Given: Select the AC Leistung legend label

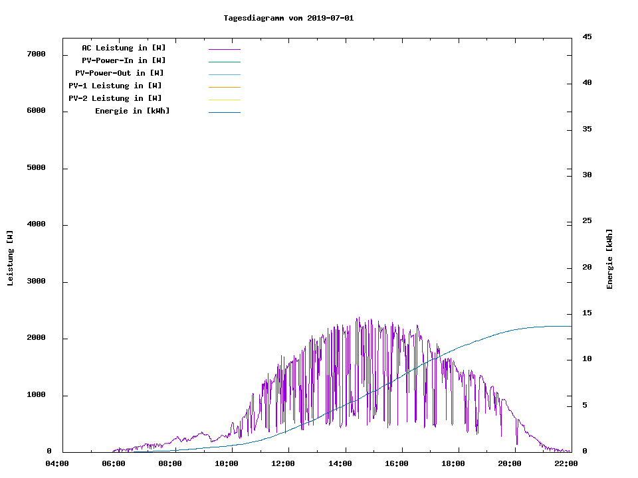Looking at the screenshot, I should tap(124, 48).
